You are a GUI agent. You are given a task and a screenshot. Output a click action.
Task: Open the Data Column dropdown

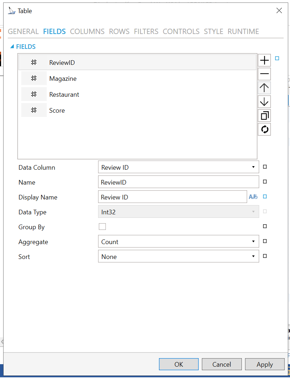tap(253, 167)
